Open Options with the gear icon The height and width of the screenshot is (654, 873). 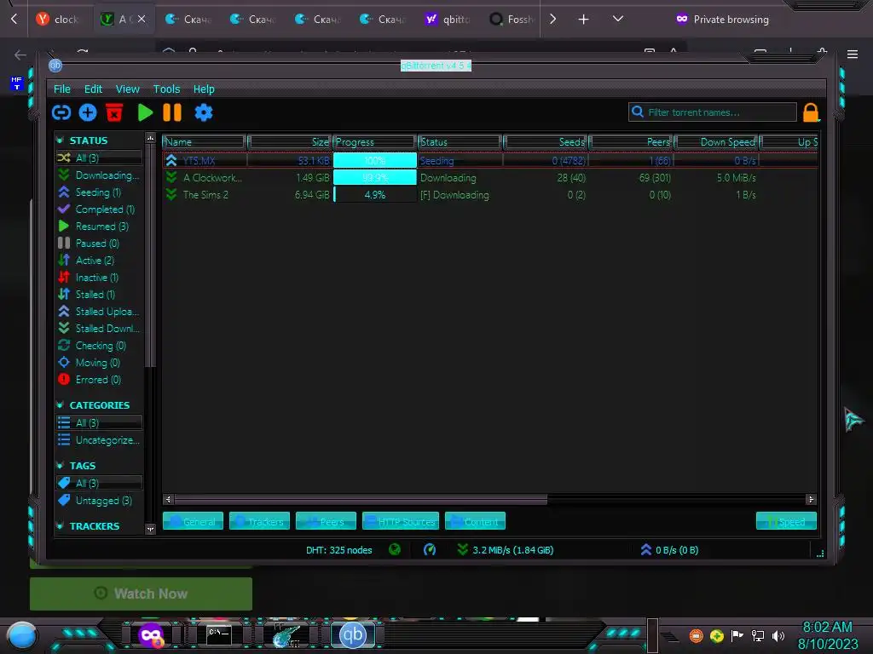point(204,113)
